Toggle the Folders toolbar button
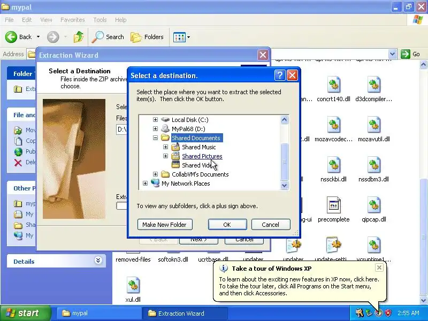Image resolution: width=428 pixels, height=321 pixels. point(147,36)
